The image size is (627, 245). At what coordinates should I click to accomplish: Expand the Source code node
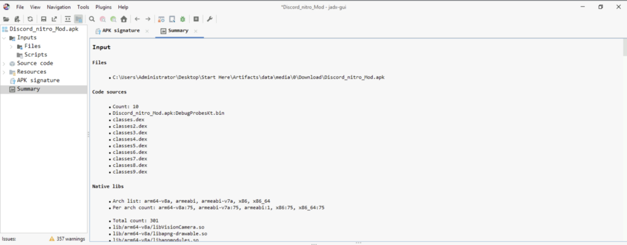click(4, 63)
